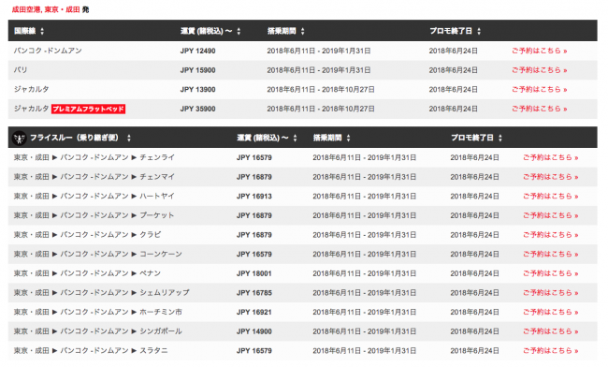The image size is (608, 367).
Task: Click the JPY 16879 fare for チェンマイ
Action: 254,177
